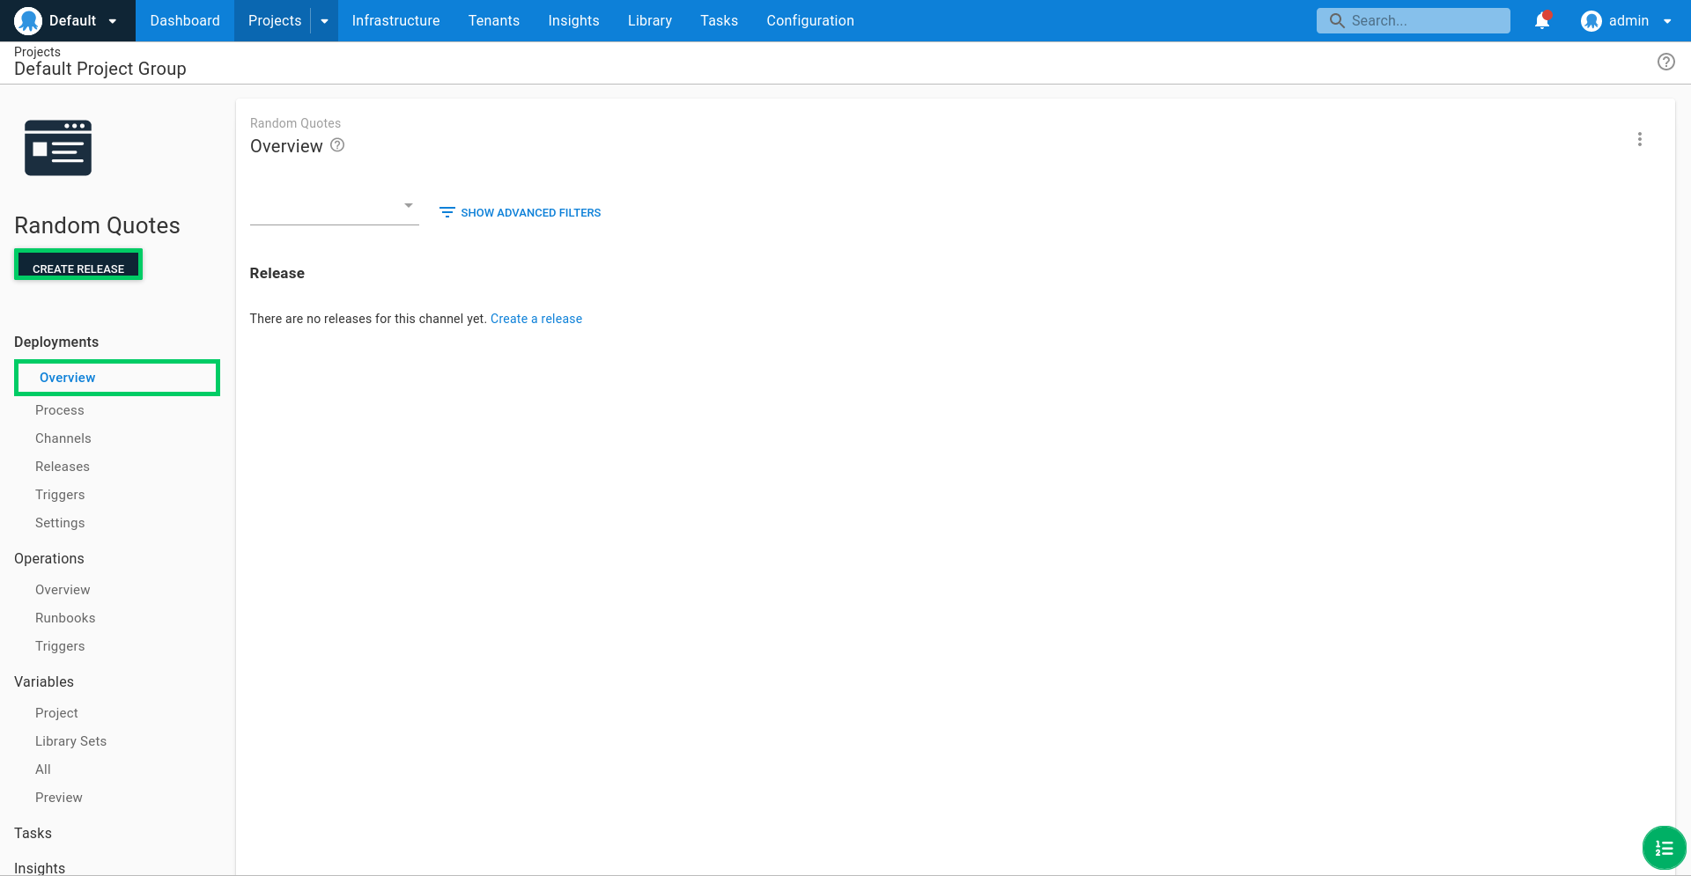Click the Deployments section heading
The image size is (1691, 876).
pos(56,342)
